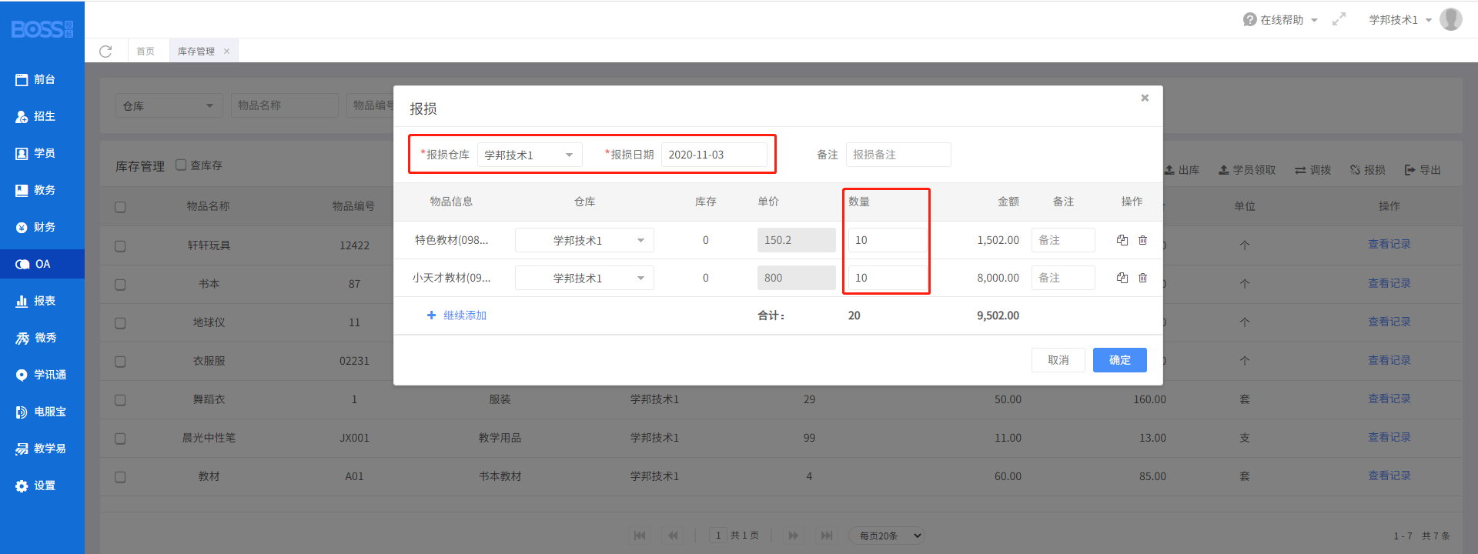
Task: Open 教务 in the sidebar
Action: coord(42,190)
